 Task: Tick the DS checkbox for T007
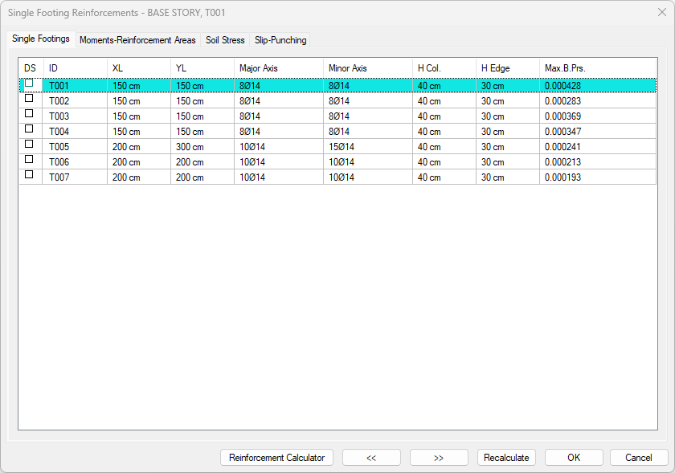(29, 175)
